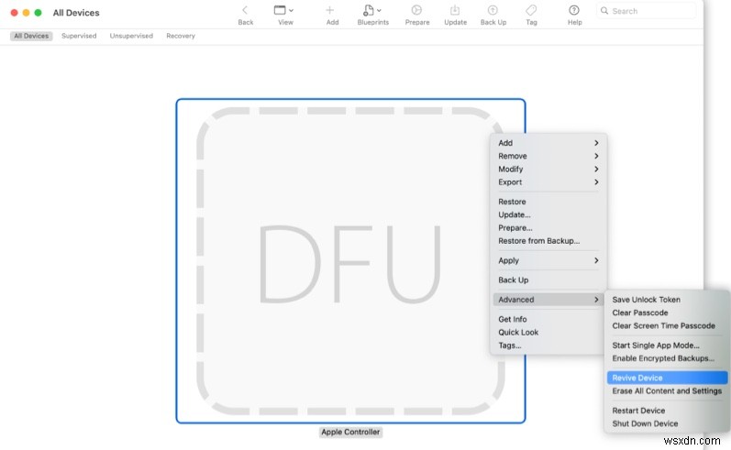
Task: Click the Back arrow icon in toolbar
Action: pos(245,10)
